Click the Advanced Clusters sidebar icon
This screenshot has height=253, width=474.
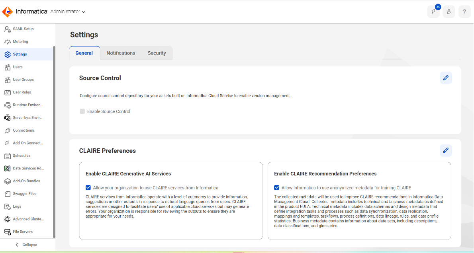pos(7,219)
